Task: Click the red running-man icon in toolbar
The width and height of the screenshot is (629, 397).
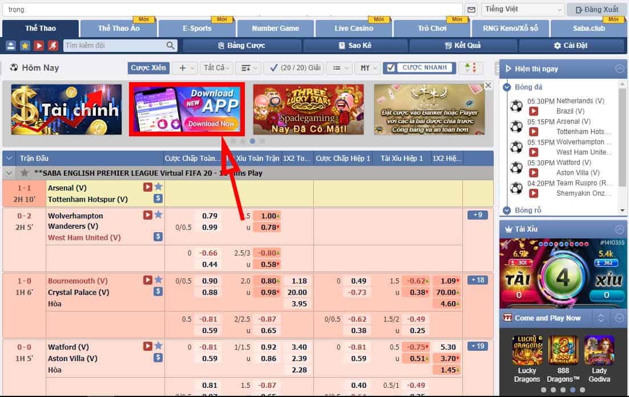Action: 53,46
